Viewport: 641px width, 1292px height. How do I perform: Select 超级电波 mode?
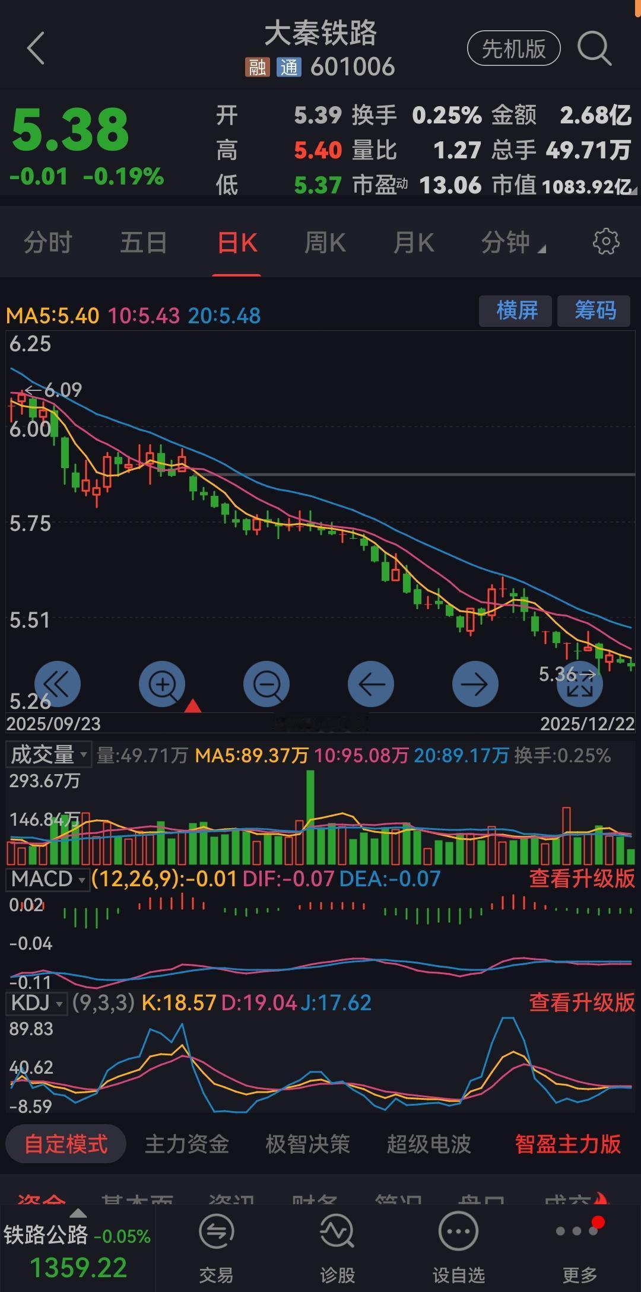(429, 1144)
